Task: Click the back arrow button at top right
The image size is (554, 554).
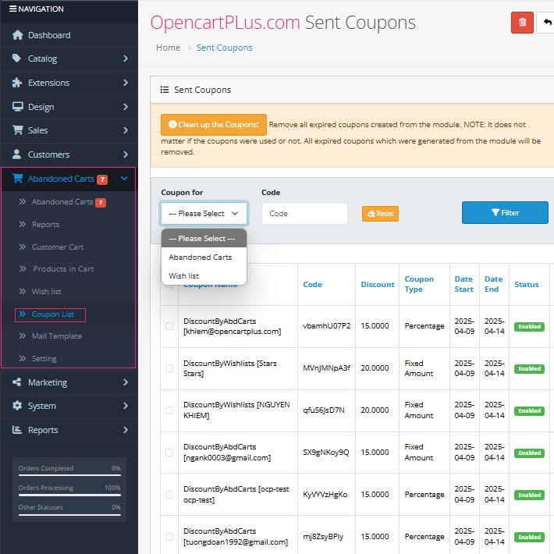Action: (x=546, y=23)
